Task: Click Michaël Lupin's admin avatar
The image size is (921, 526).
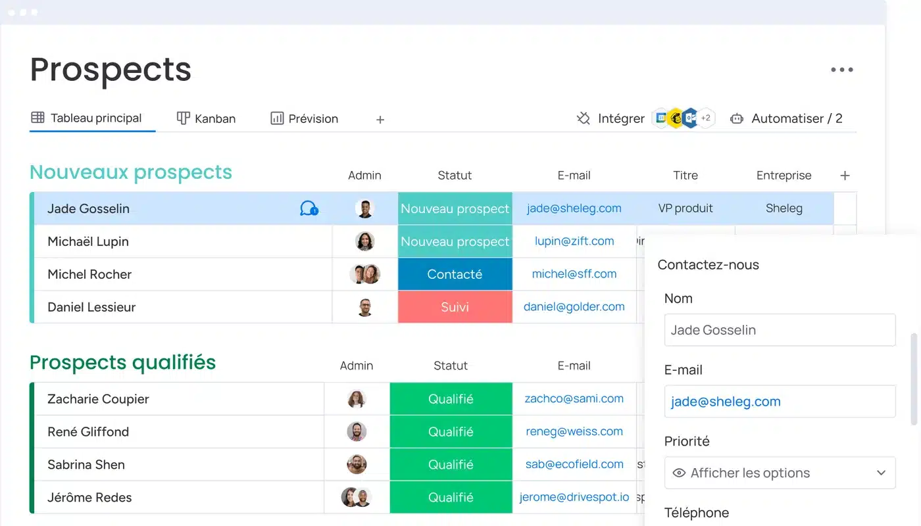Action: click(x=364, y=241)
